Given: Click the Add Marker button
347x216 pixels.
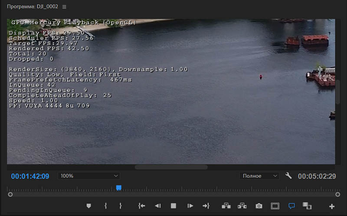Looking at the screenshot, I should (89, 206).
